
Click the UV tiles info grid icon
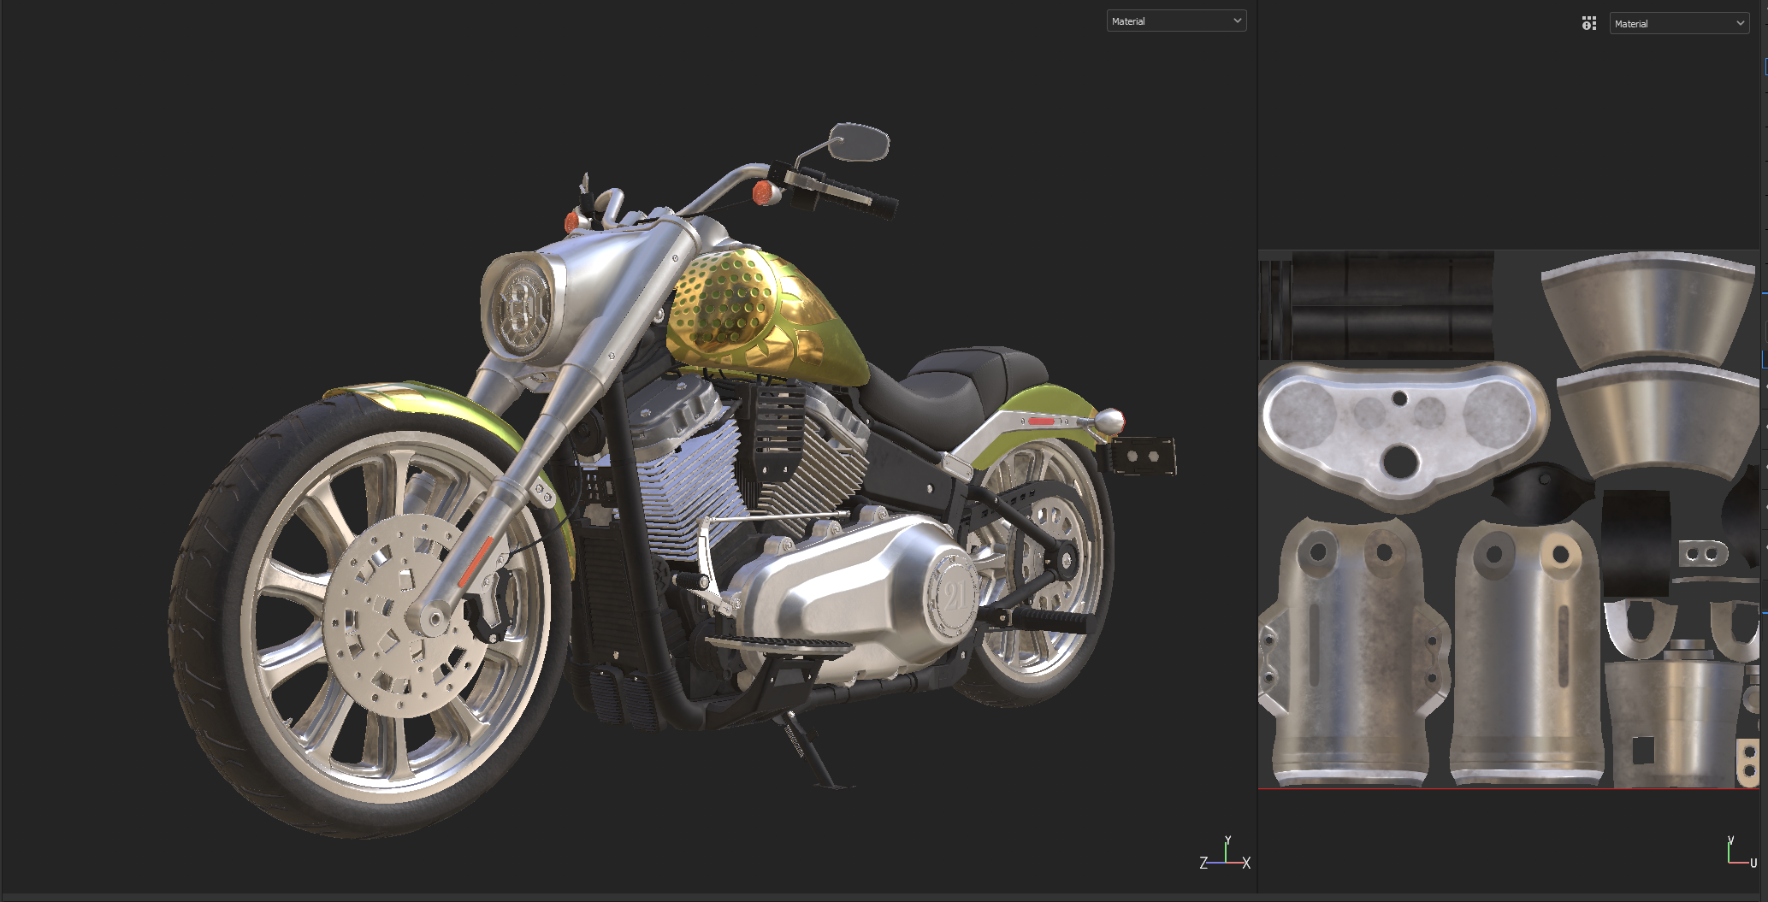[1589, 23]
